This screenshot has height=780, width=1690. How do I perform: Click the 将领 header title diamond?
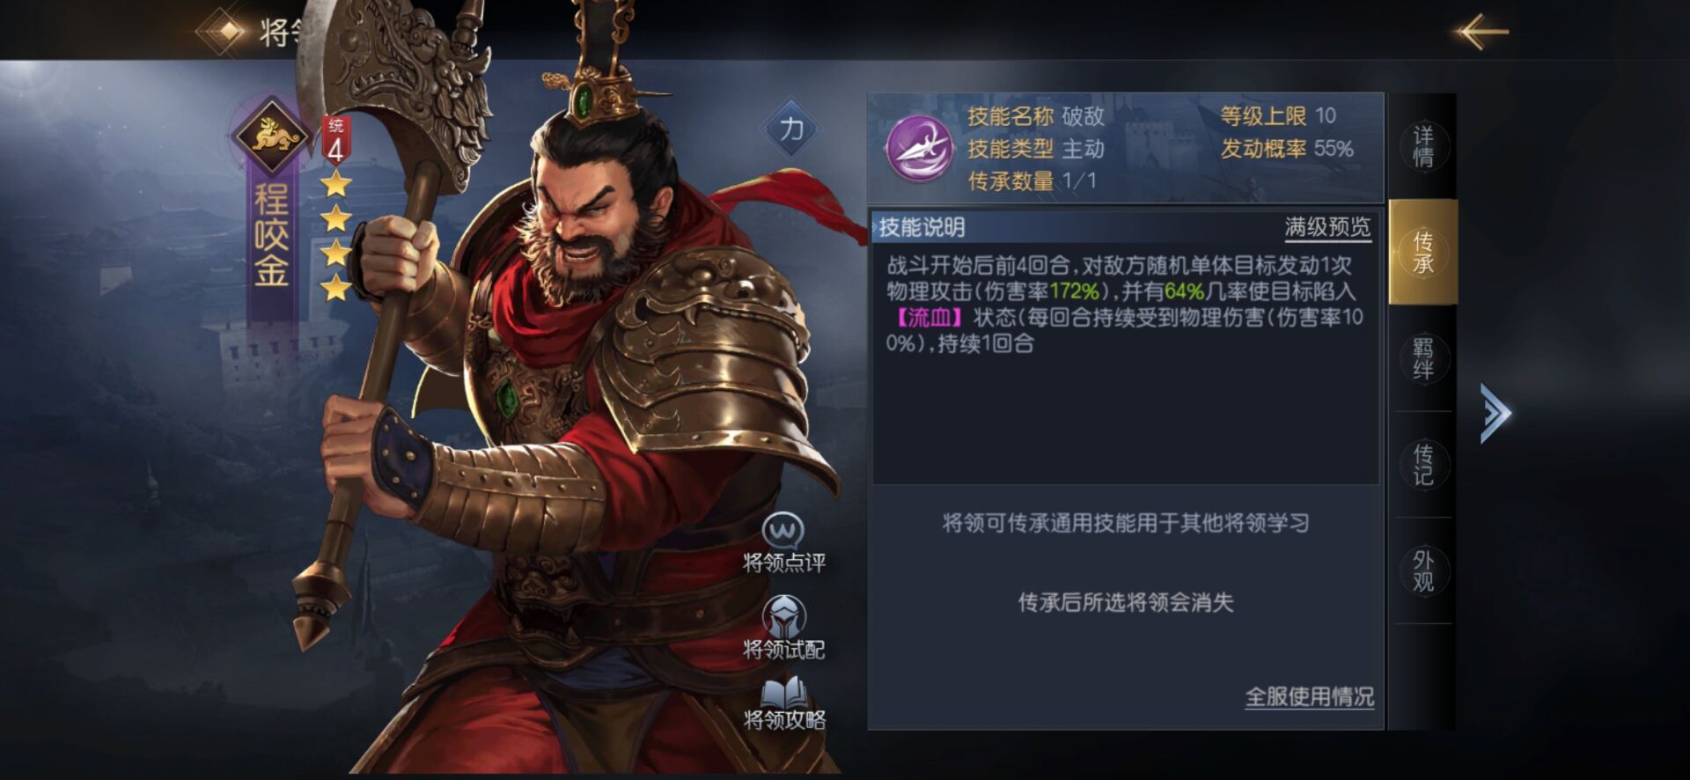[x=231, y=32]
